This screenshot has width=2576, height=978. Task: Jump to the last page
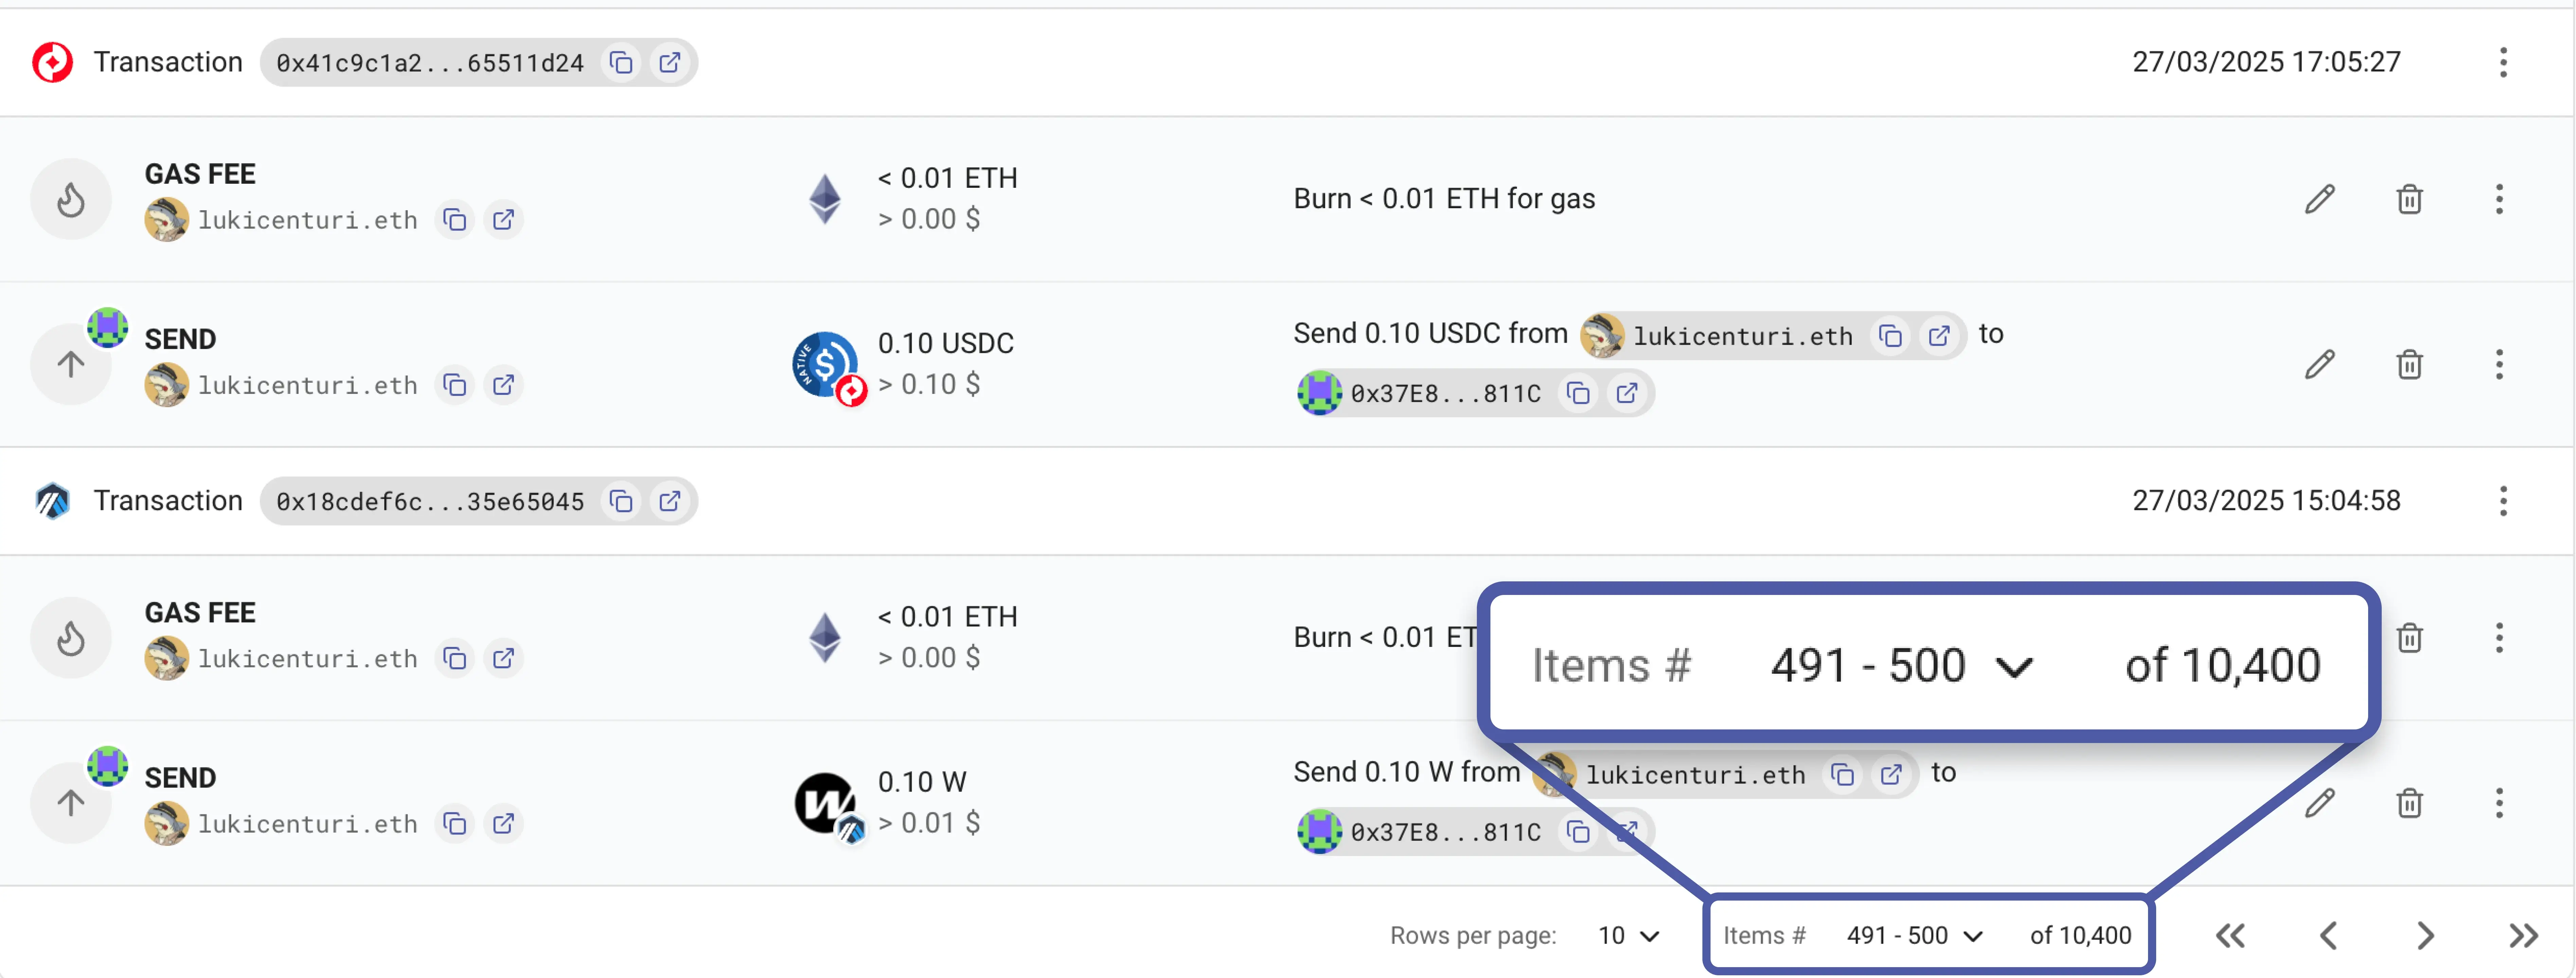pos(2522,936)
